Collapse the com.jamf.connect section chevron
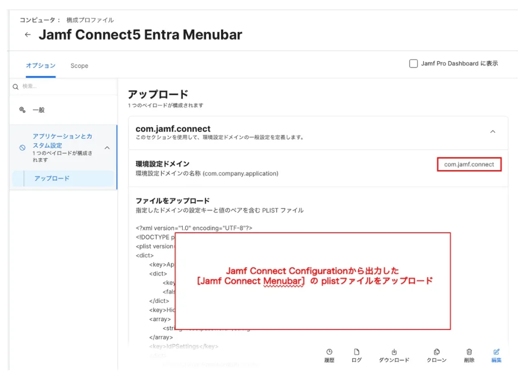518x377 pixels. pos(493,132)
